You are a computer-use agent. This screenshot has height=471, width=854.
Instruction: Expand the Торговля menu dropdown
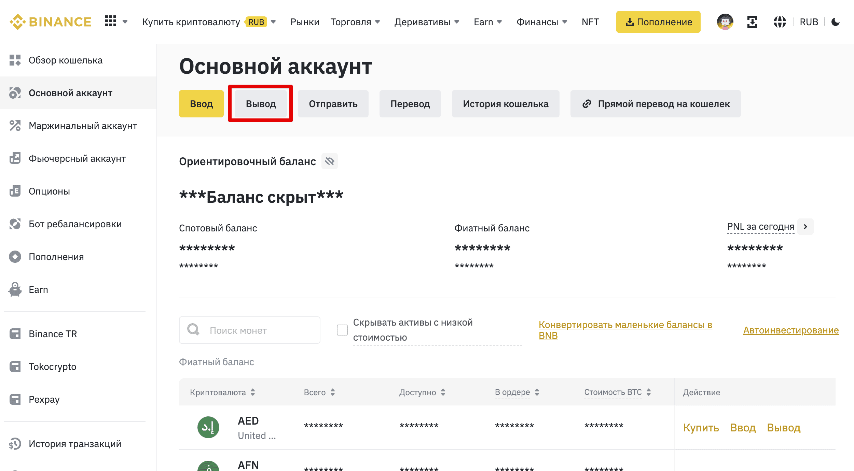(x=377, y=22)
